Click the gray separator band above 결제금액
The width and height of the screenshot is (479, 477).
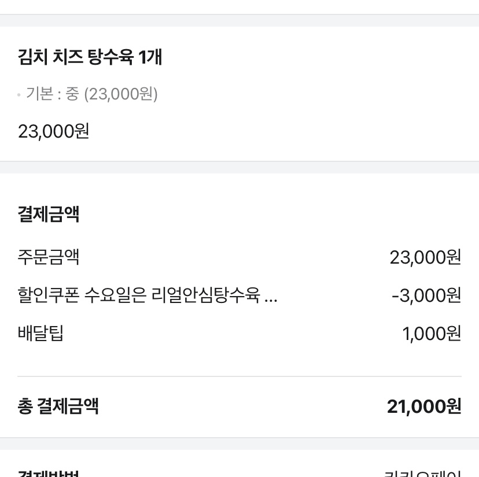pos(239,167)
